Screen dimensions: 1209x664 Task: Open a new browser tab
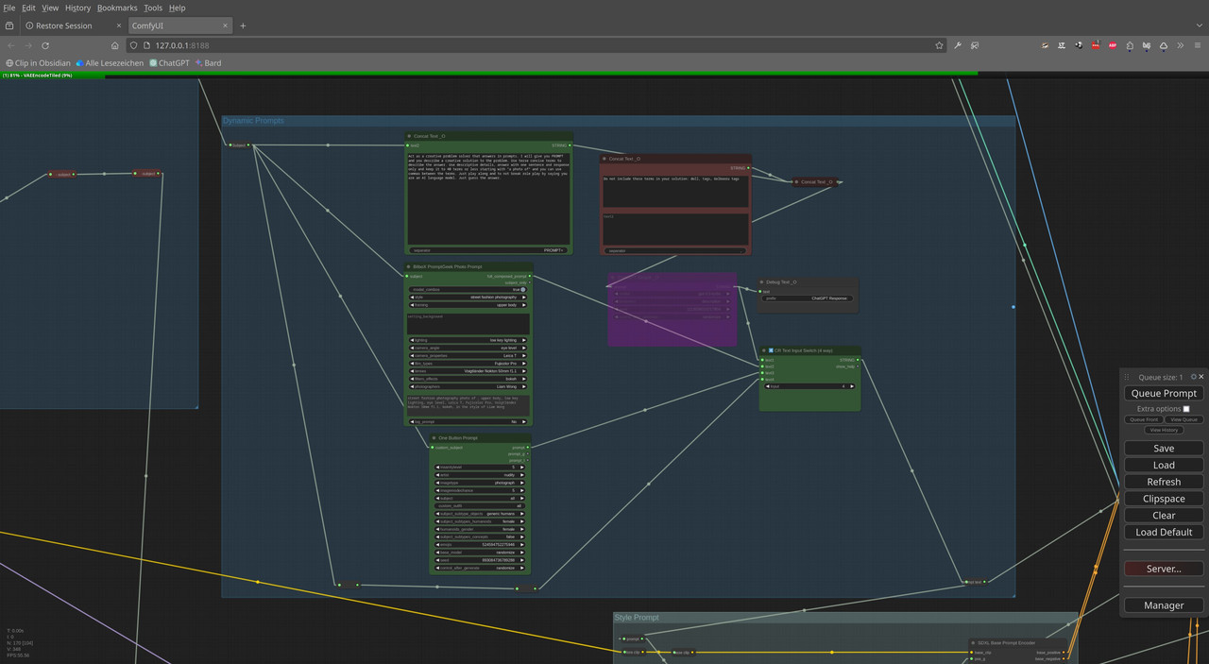[243, 26]
